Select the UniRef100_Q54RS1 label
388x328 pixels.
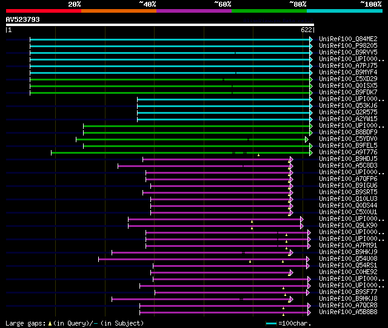348,266
